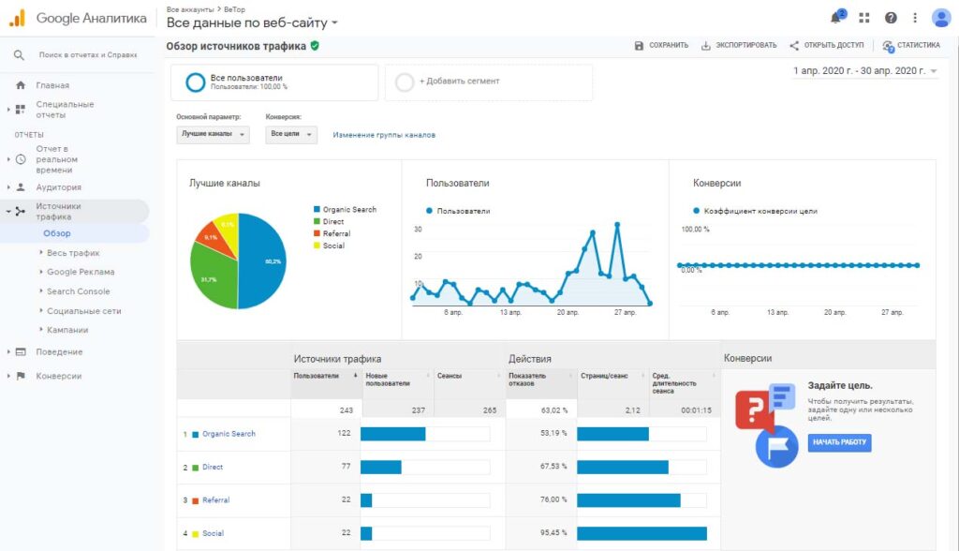
Task: Select the Обзор submenu item
Action: click(57, 233)
